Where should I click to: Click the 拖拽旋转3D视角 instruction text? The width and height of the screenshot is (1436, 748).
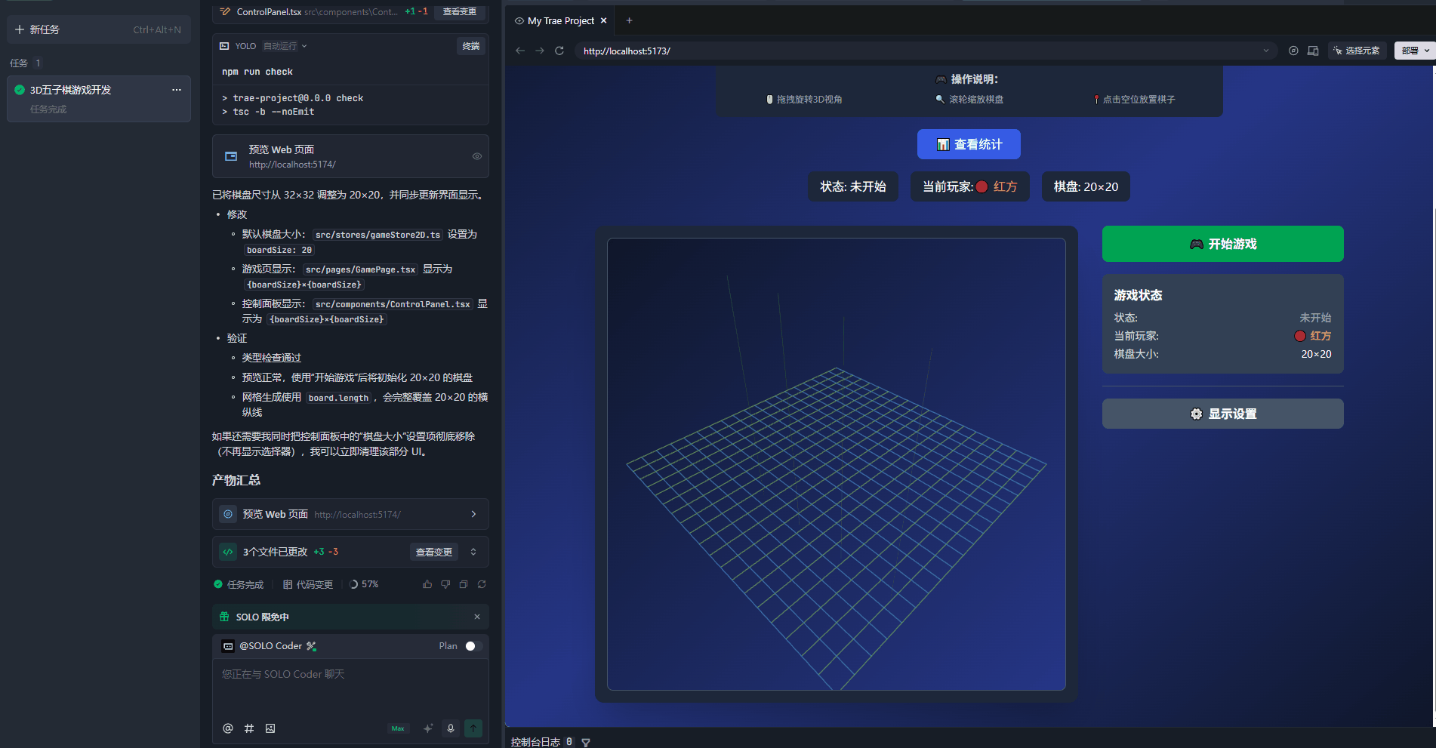click(x=809, y=99)
